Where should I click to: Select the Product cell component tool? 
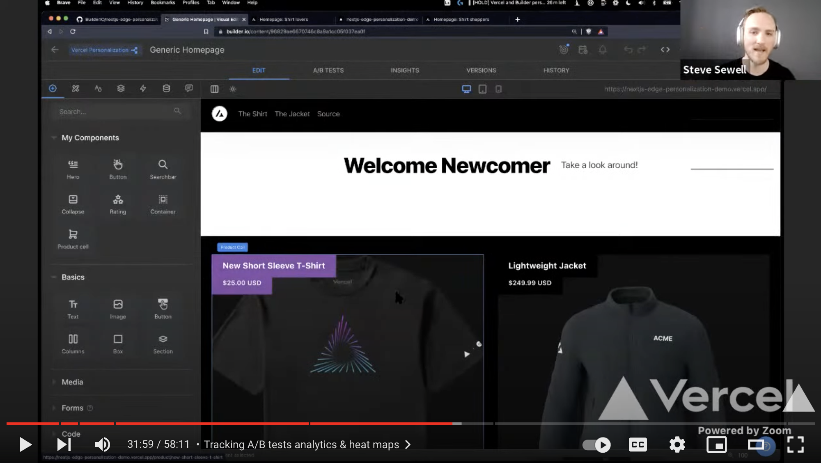click(72, 238)
